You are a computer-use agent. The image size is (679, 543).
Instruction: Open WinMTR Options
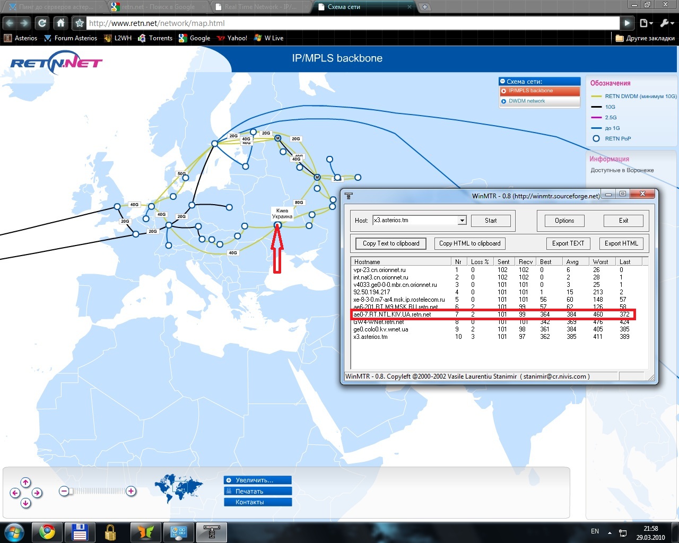[x=564, y=221]
